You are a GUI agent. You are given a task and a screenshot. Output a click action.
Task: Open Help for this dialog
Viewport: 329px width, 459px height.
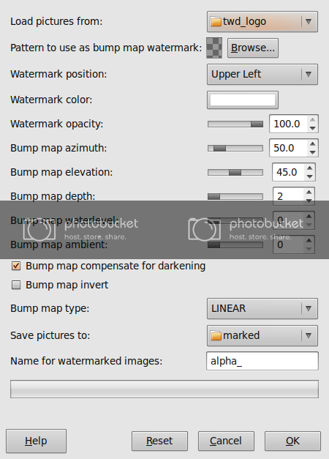tap(36, 441)
